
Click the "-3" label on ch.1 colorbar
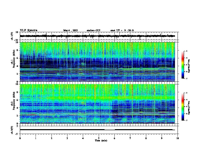(x=186, y=51)
